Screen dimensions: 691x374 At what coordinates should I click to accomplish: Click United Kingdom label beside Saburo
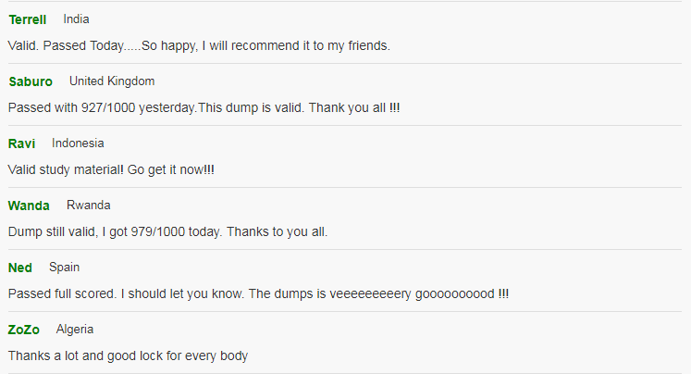[112, 81]
